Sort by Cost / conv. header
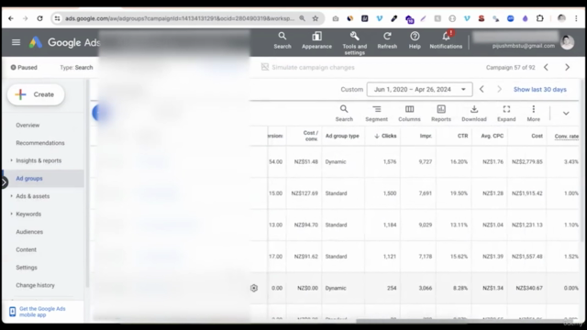Viewport: 587px width, 330px height. click(311, 136)
